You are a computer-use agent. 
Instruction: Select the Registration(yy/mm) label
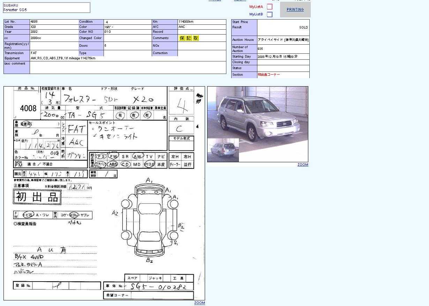(x=17, y=46)
